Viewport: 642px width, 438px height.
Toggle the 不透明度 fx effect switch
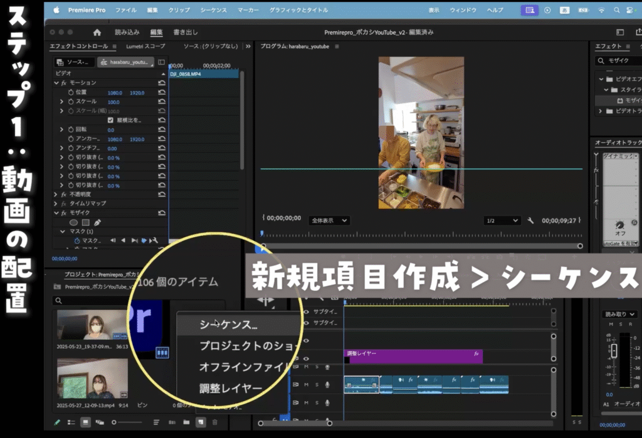pyautogui.click(x=64, y=195)
